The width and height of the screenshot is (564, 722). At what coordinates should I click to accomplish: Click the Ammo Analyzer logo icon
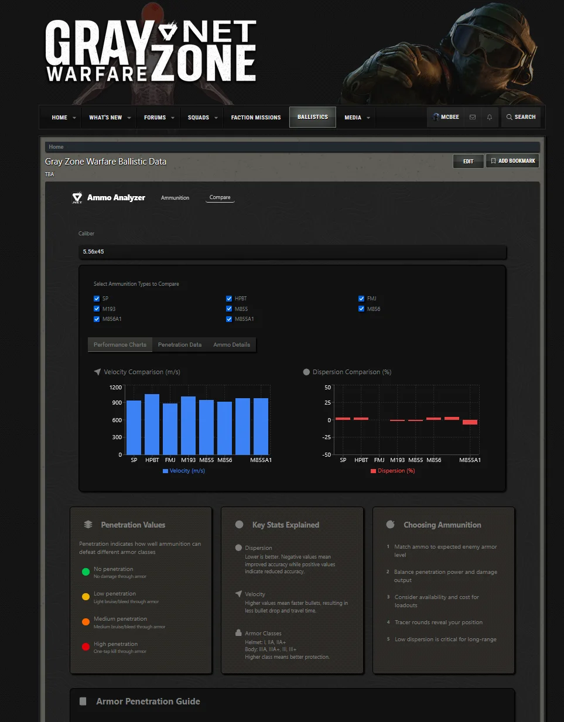[77, 198]
